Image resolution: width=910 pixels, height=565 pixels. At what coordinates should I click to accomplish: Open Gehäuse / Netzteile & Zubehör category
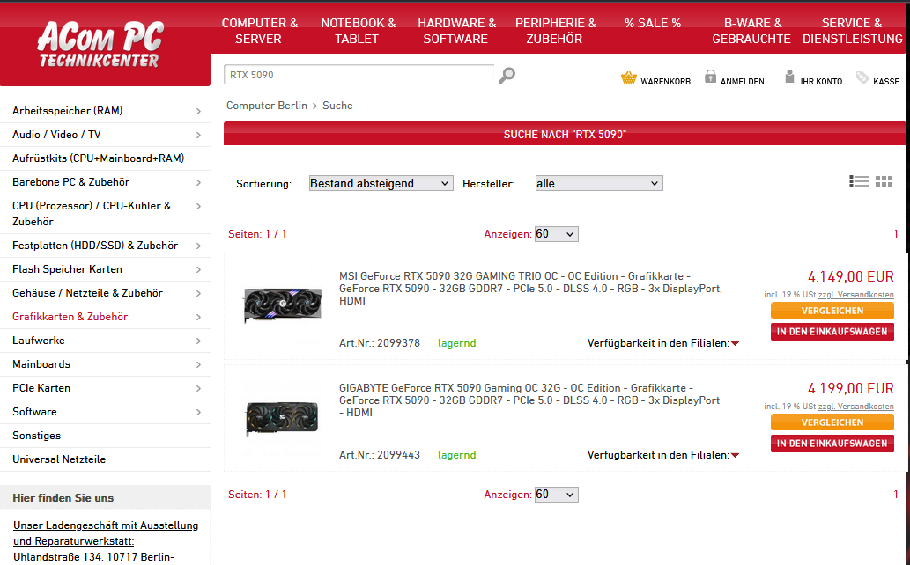point(87,293)
